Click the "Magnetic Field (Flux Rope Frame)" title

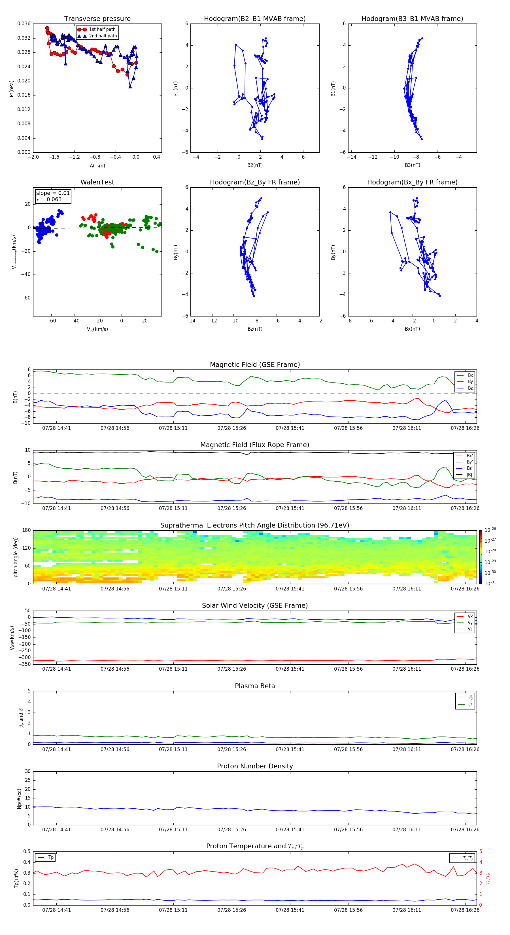point(255,445)
